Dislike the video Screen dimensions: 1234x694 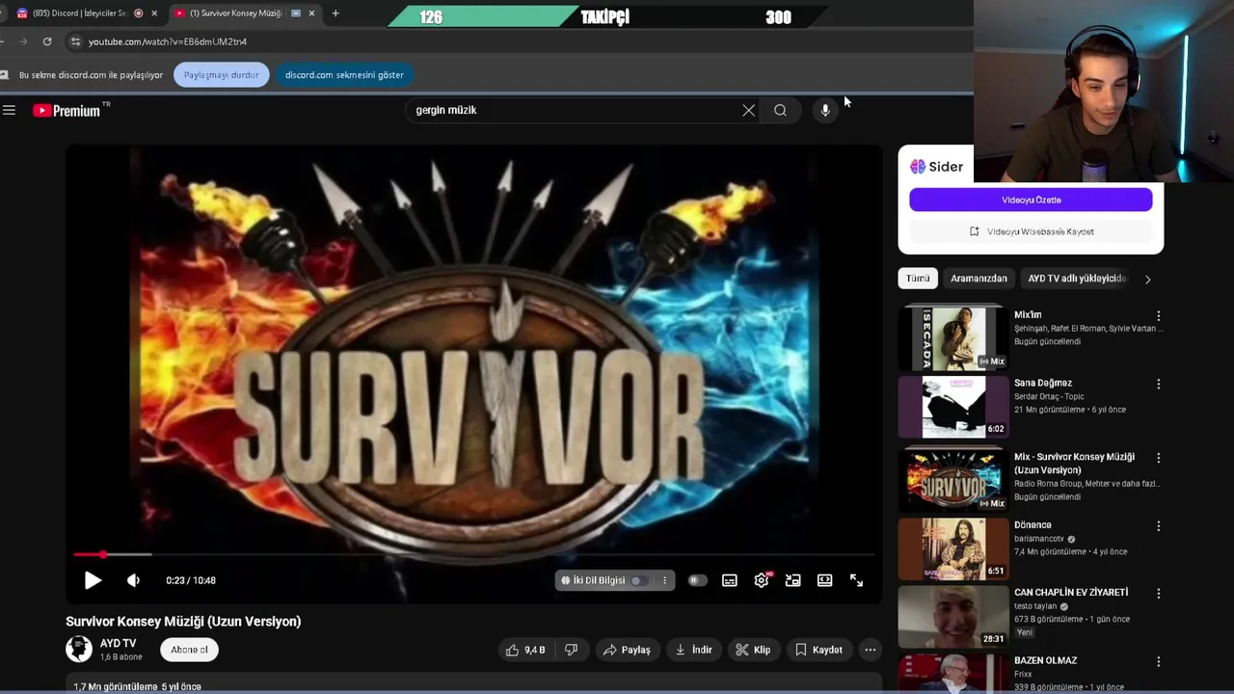(x=571, y=650)
